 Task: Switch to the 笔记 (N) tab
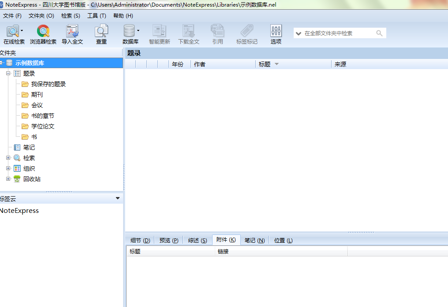coord(254,241)
